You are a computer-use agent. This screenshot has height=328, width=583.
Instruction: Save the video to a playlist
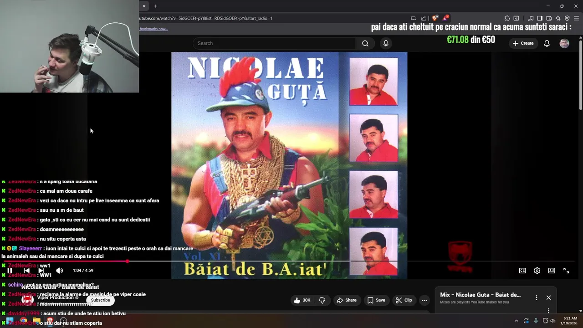click(376, 300)
